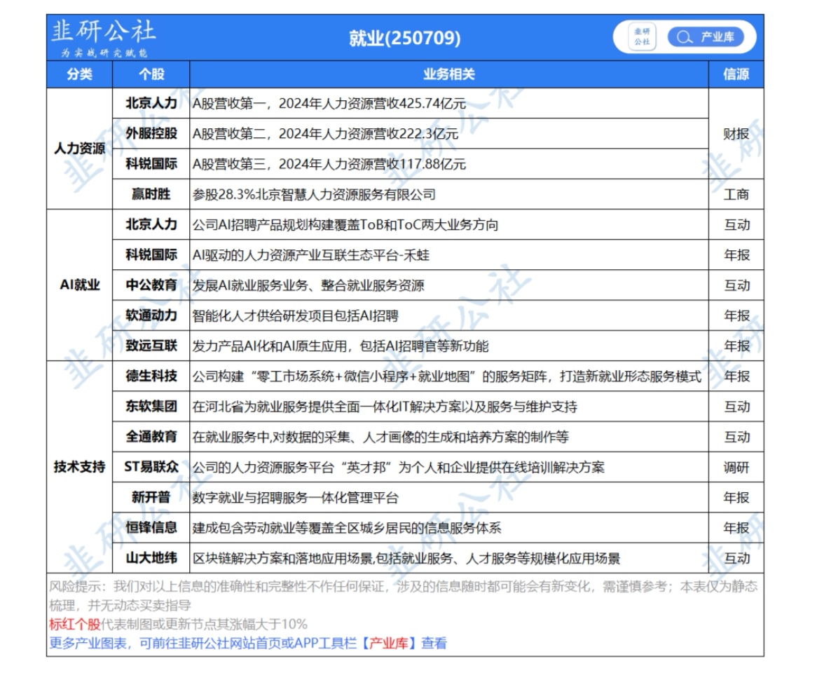824x680 pixels.
Task: Click the 山大地纬 stock cell
Action: coord(151,558)
